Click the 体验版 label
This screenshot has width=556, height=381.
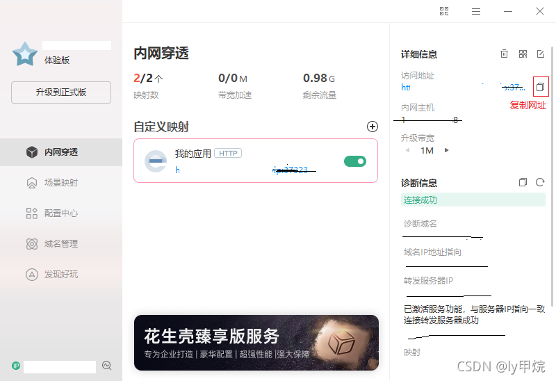[x=57, y=60]
